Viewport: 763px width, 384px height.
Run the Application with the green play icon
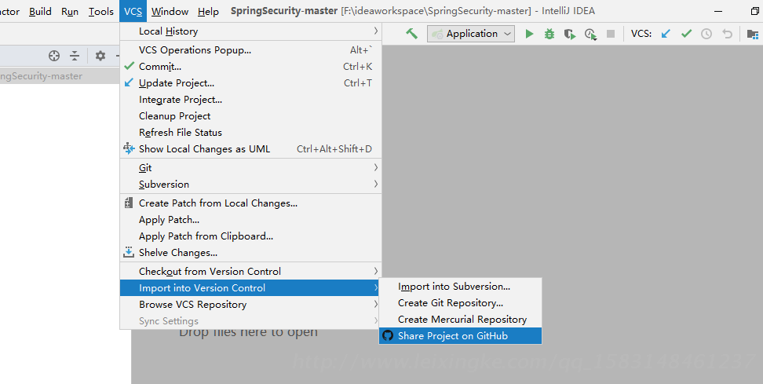tap(529, 34)
